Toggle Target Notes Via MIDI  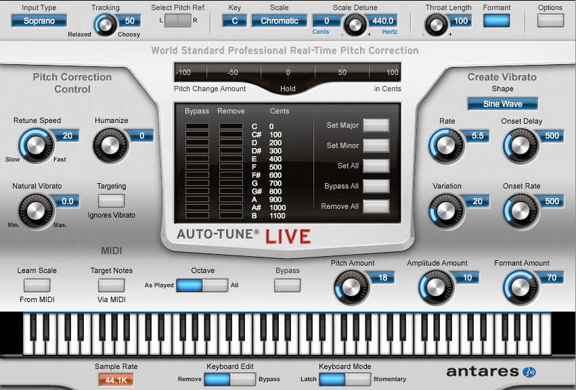pos(111,285)
